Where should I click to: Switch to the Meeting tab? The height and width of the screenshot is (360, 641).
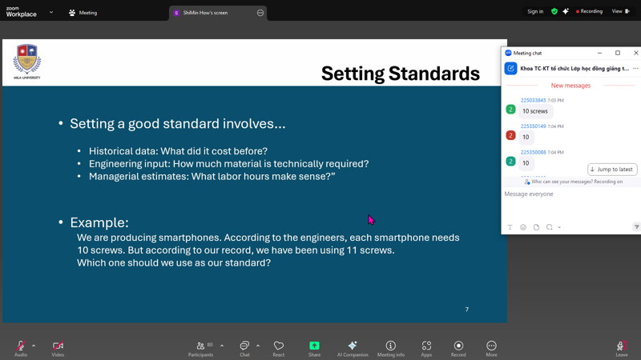(x=83, y=13)
